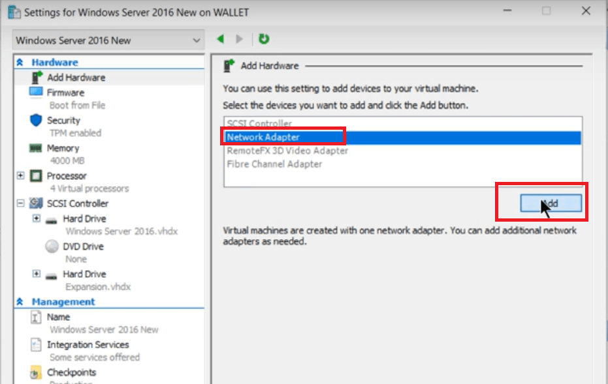Image resolution: width=608 pixels, height=384 pixels.
Task: Click the DVD Drive disc icon
Action: pyautogui.click(x=52, y=246)
